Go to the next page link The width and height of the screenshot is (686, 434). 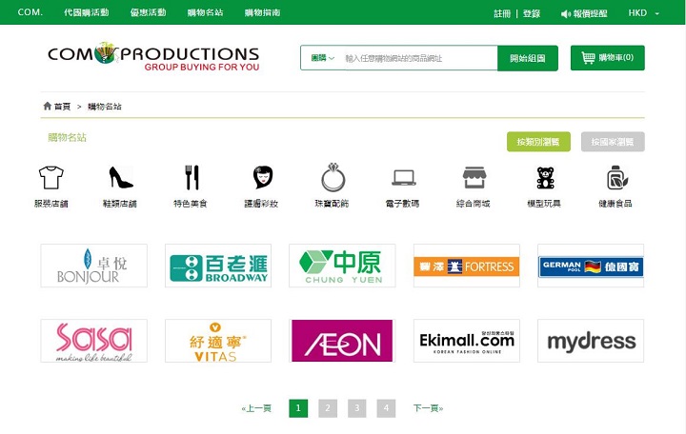click(429, 408)
